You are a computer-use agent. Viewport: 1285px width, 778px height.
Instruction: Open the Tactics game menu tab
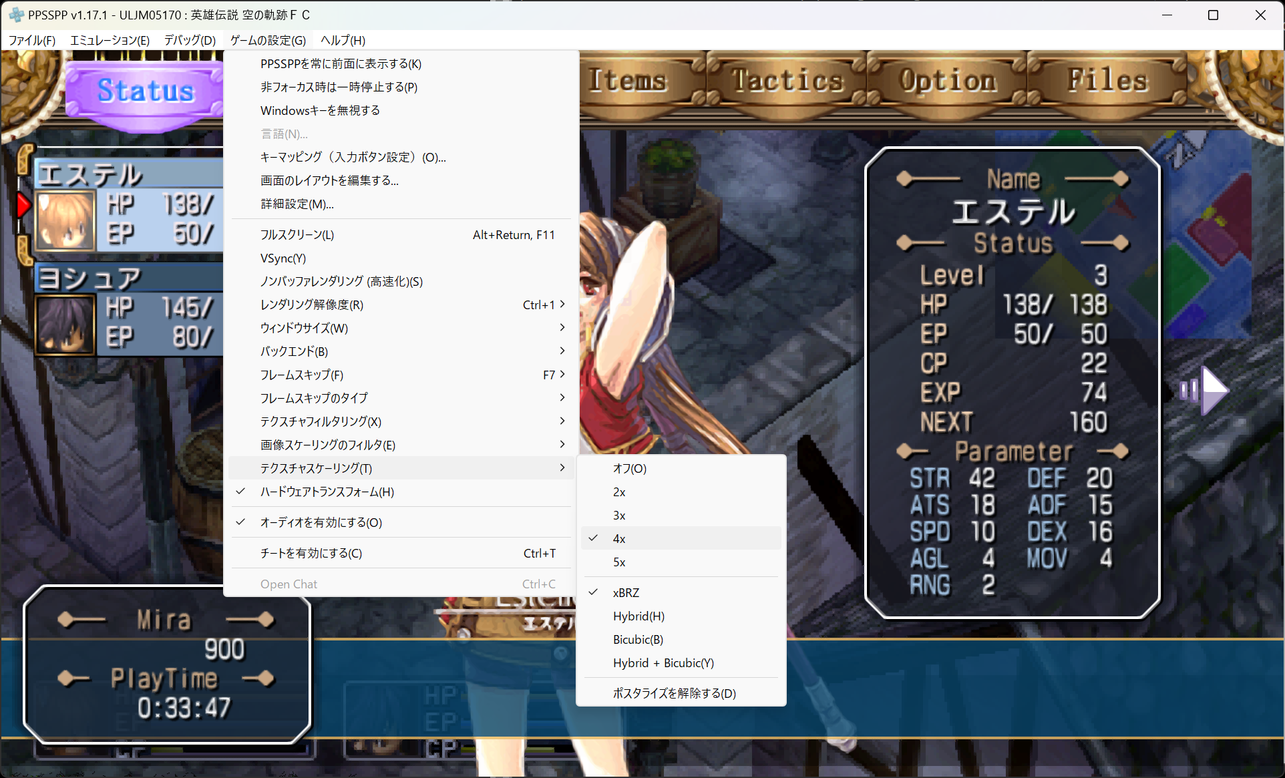pos(787,81)
